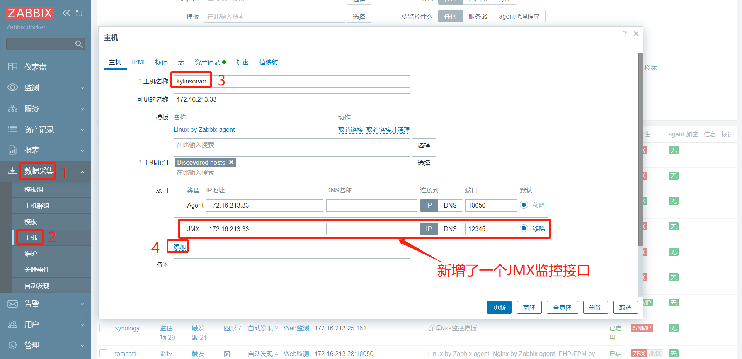742x359 pixels.
Task: Click the 取消 button
Action: coord(625,308)
